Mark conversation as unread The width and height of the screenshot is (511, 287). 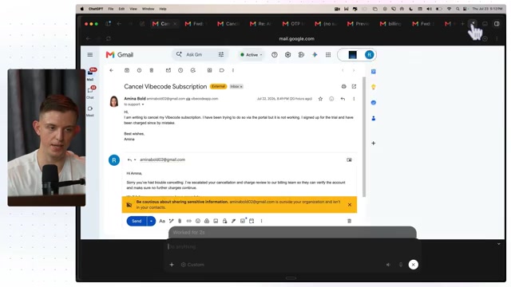pos(168,70)
